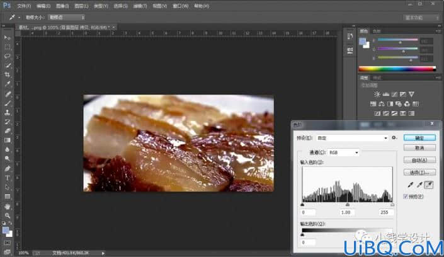Click the Exposure adjustment icon

tap(402, 94)
